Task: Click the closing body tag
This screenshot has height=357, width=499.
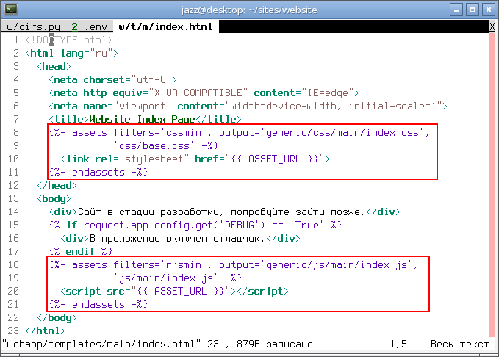Action: pyautogui.click(x=57, y=318)
